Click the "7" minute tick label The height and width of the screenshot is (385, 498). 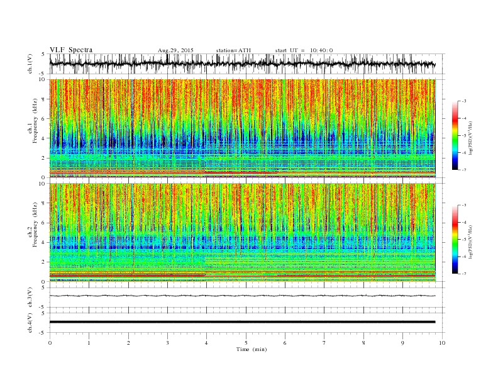tap(324, 343)
